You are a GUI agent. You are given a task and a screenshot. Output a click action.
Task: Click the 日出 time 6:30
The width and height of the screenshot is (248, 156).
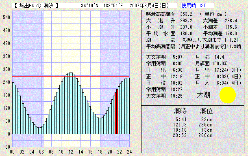pyautogui.click(x=178, y=70)
